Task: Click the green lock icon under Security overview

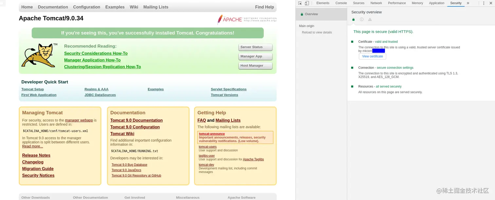Action: coord(353,19)
